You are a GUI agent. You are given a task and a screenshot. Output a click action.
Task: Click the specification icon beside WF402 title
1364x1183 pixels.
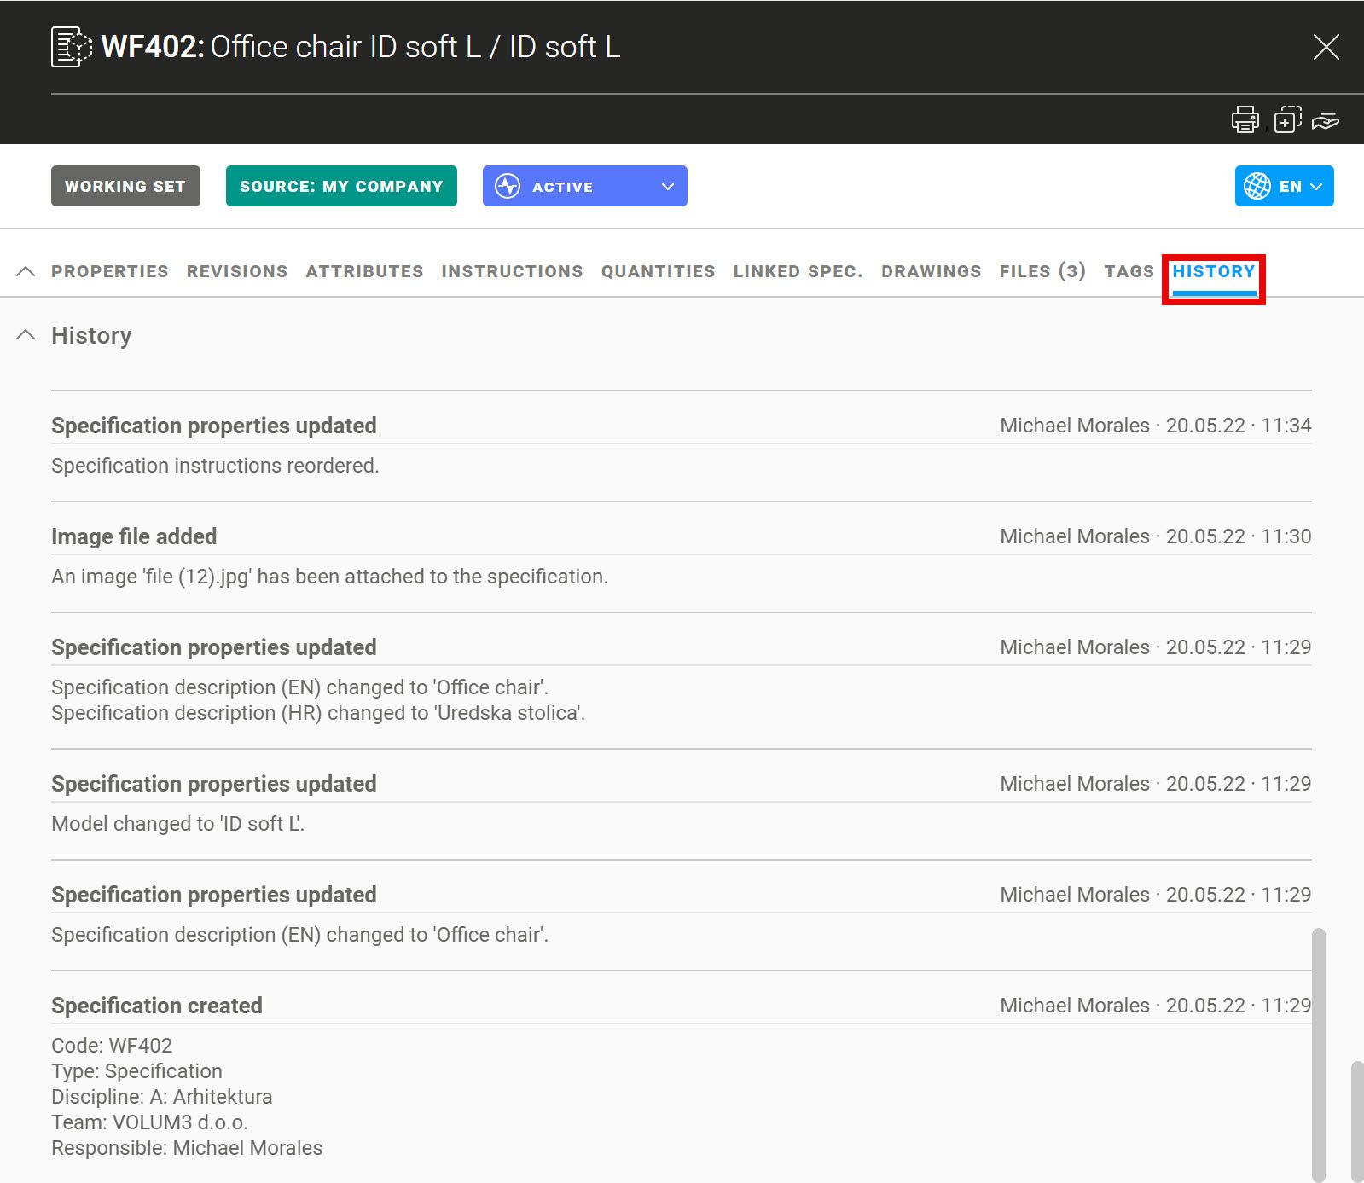(71, 47)
